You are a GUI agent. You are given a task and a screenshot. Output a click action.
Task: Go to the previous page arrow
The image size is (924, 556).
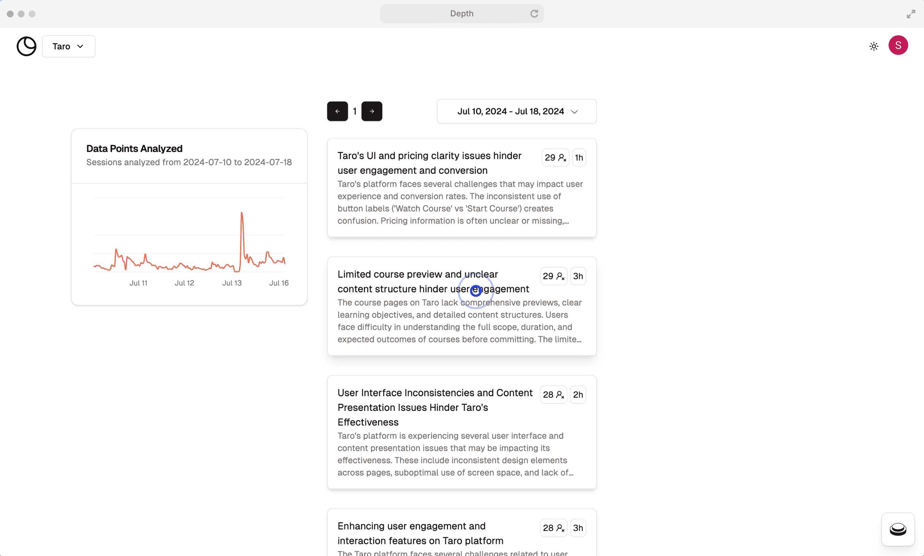337,111
